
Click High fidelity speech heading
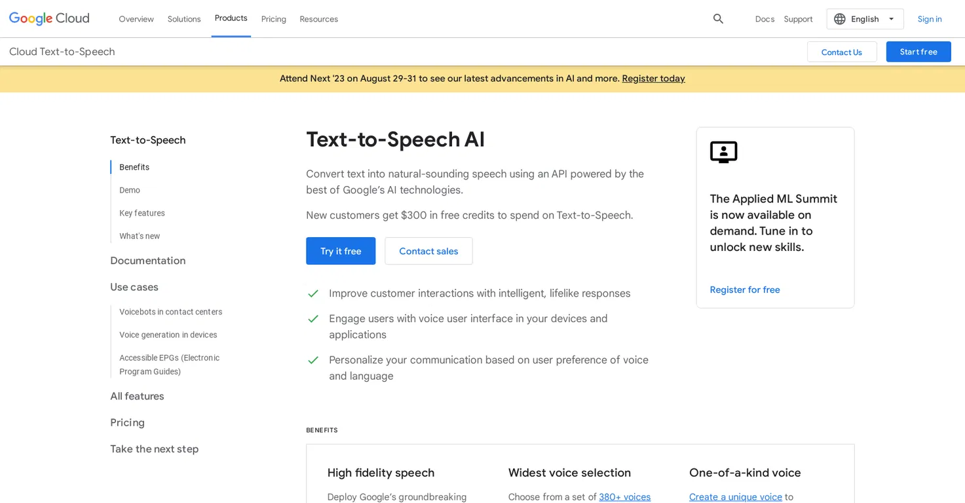tap(381, 473)
